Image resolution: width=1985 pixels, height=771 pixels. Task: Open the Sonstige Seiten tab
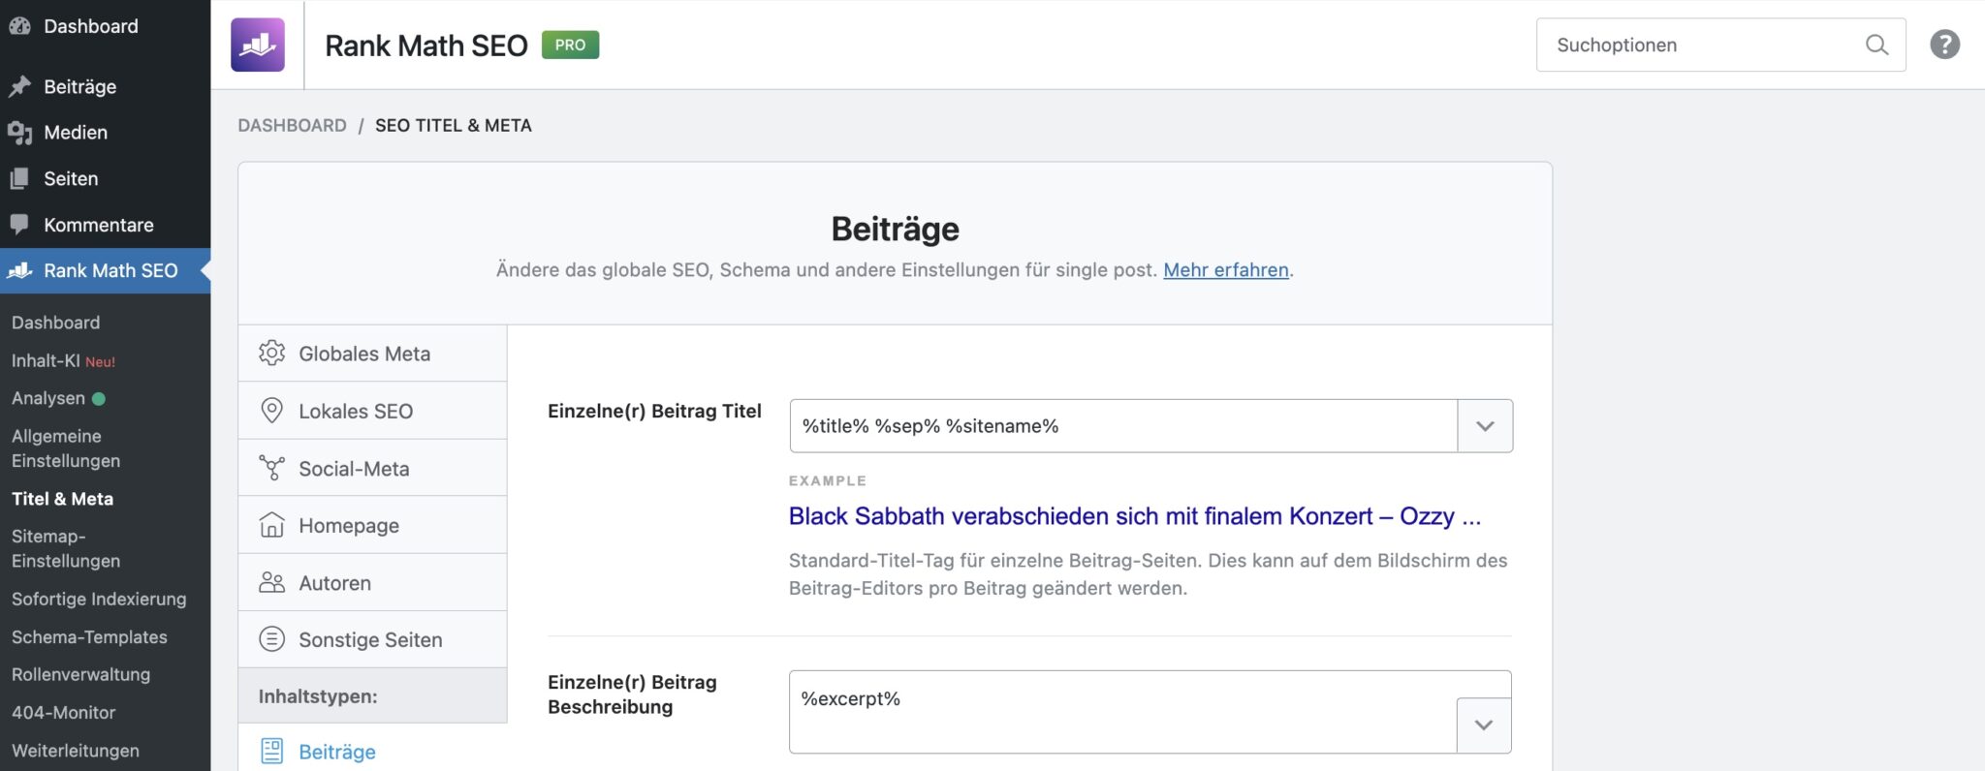click(x=372, y=639)
